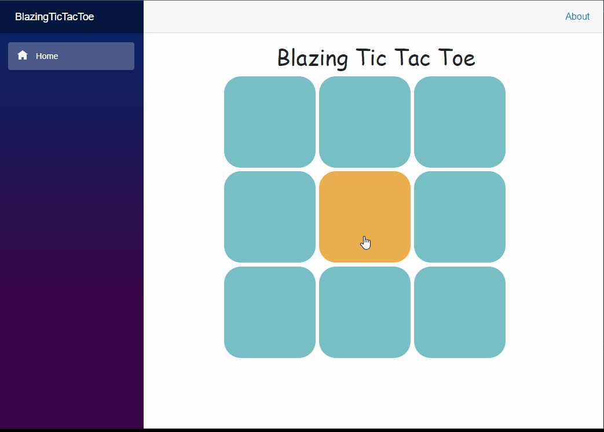
Task: Select the bottom-center tic tac toe square
Action: (x=364, y=312)
